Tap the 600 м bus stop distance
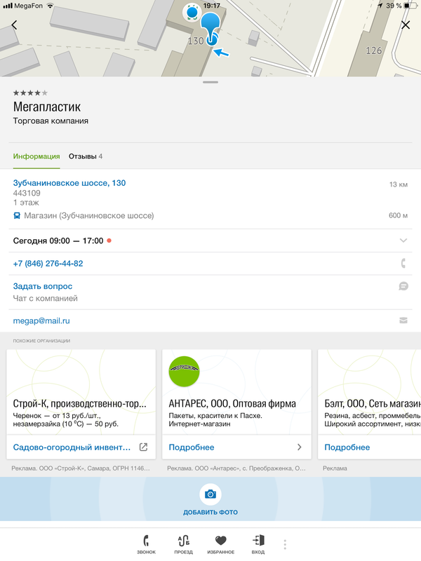 point(398,216)
